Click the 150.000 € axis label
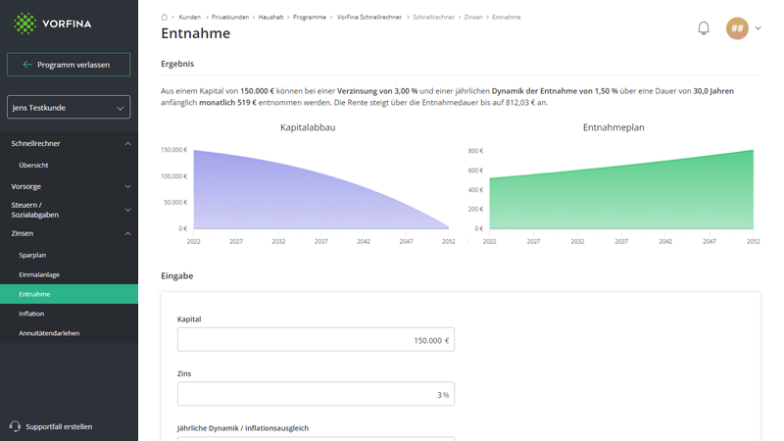Viewport: 784px width, 441px height. click(174, 150)
